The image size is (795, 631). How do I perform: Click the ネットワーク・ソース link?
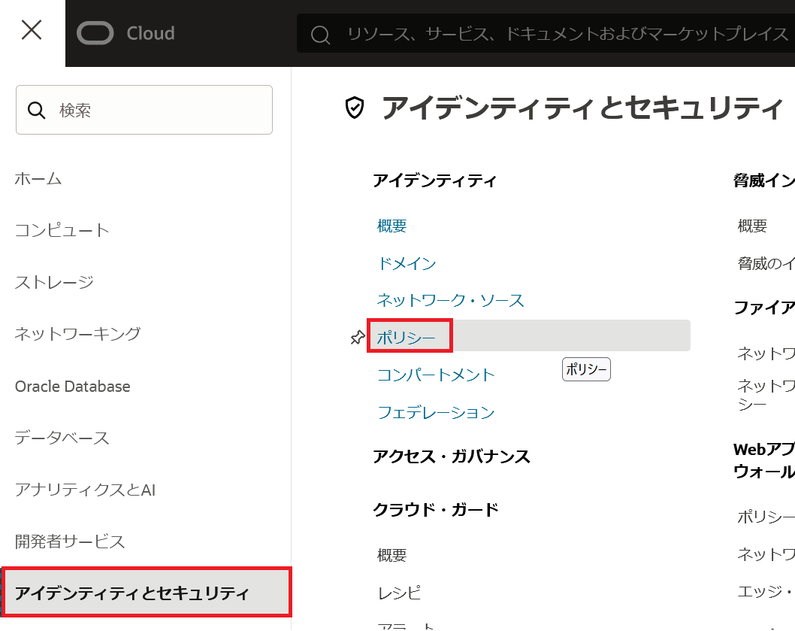tap(450, 301)
